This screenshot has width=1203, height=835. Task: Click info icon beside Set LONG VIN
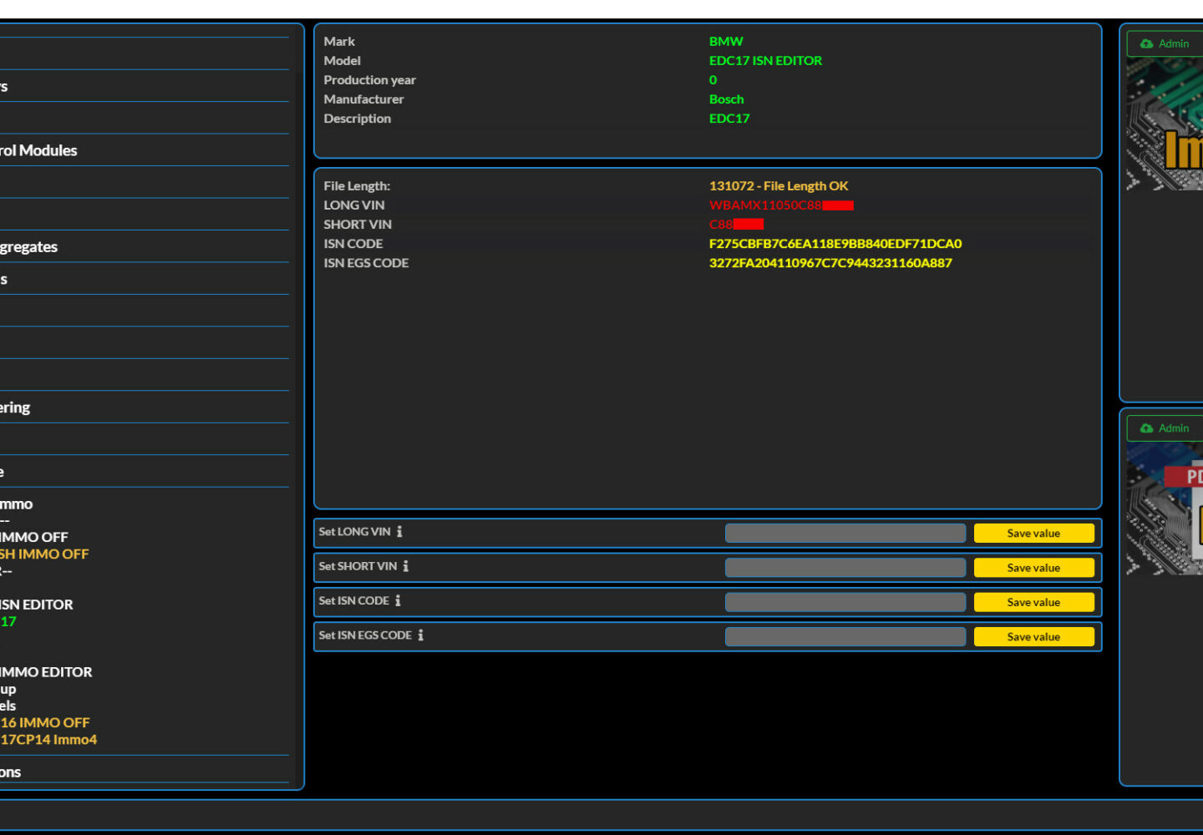click(x=399, y=532)
